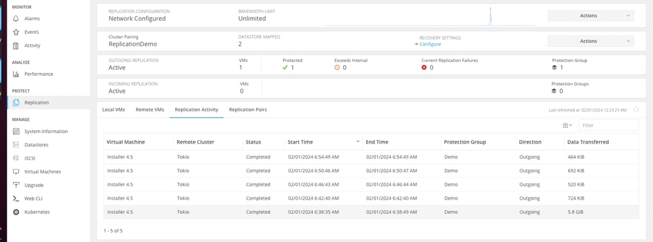Open Upgrade menu label in sidebar
Viewport: 653px width, 242px height.
[x=34, y=185]
